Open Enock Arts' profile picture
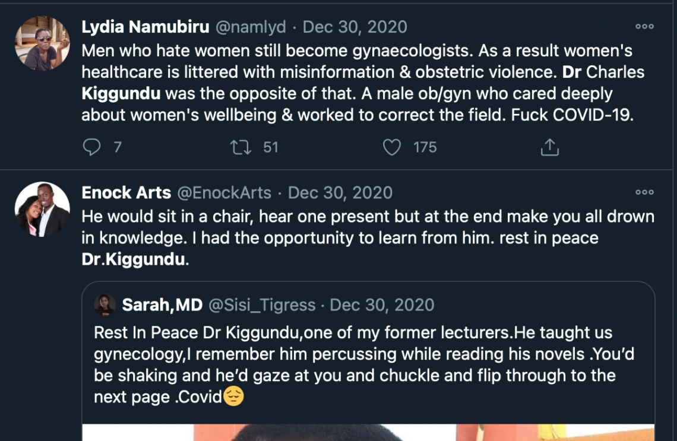 pos(42,210)
